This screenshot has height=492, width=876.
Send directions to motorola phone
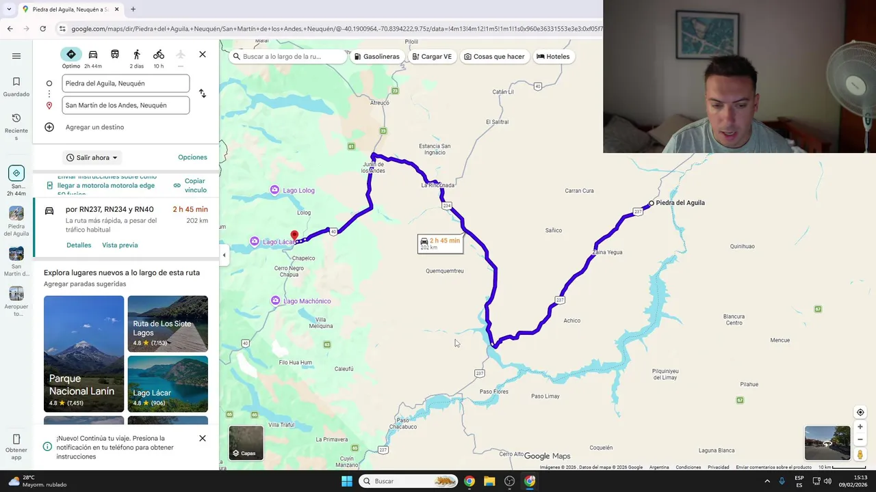[101, 185]
